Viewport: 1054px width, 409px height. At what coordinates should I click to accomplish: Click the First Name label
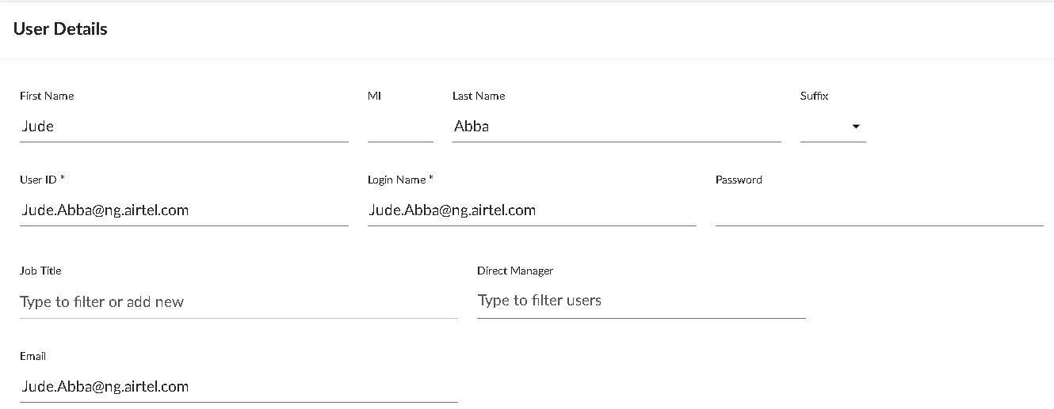pos(47,96)
